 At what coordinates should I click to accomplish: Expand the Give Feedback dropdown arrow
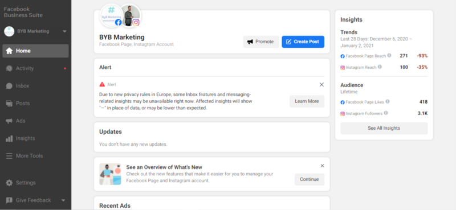click(x=63, y=200)
